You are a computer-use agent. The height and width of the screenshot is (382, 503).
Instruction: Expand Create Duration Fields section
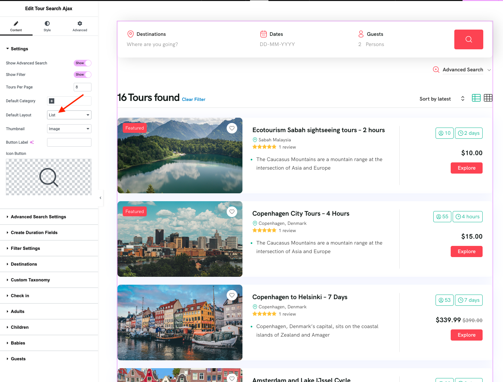pyautogui.click(x=49, y=232)
